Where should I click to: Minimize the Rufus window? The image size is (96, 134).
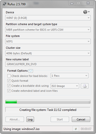point(72,4)
